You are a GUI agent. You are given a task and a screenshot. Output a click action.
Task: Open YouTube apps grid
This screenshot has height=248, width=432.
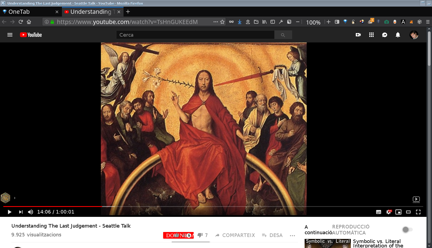click(x=371, y=35)
